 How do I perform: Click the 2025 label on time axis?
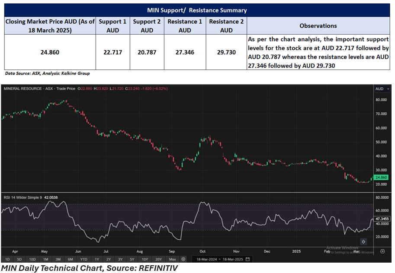pos(296,251)
